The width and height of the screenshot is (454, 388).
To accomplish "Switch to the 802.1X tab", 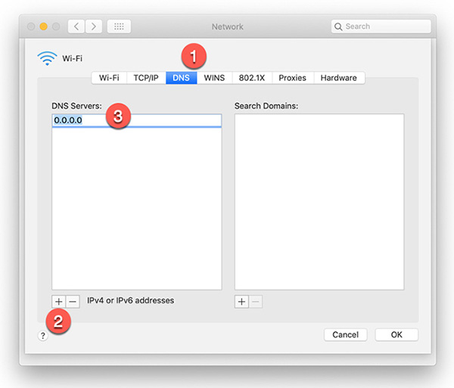I will point(252,78).
